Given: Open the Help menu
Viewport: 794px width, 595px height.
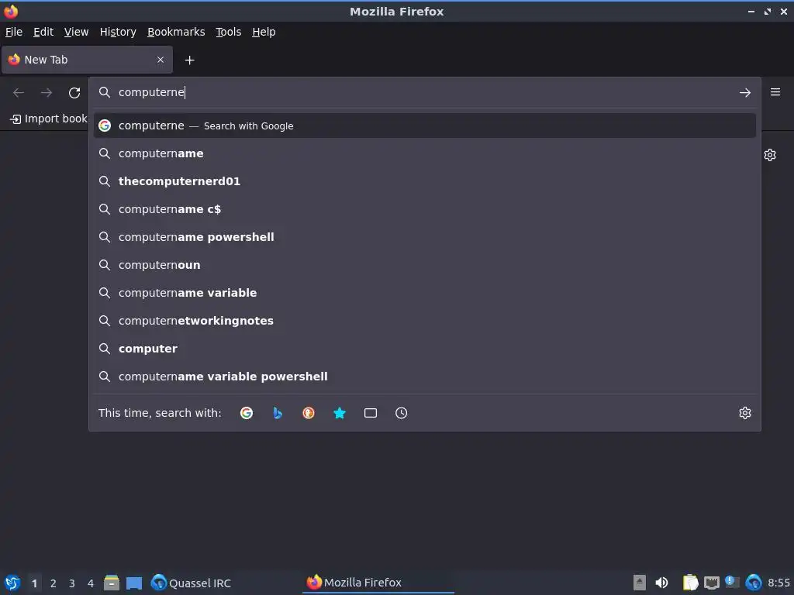Looking at the screenshot, I should coord(264,32).
